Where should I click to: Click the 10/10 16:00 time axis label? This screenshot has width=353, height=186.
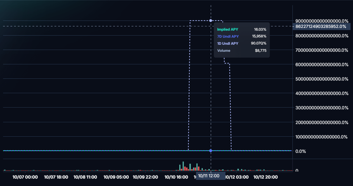click(176, 177)
